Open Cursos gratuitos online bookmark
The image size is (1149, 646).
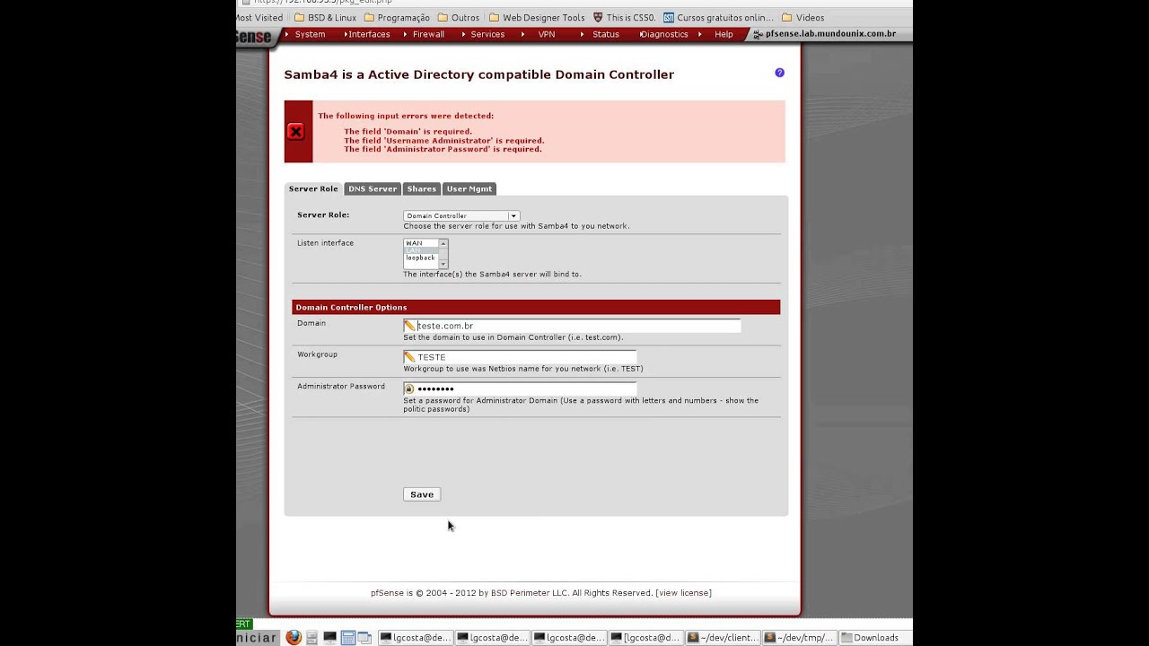(718, 17)
